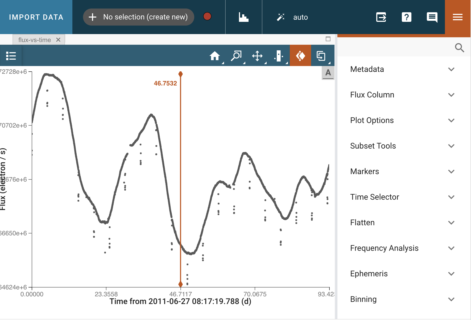
Task: Select the x-range selection tool
Action: tap(279, 56)
